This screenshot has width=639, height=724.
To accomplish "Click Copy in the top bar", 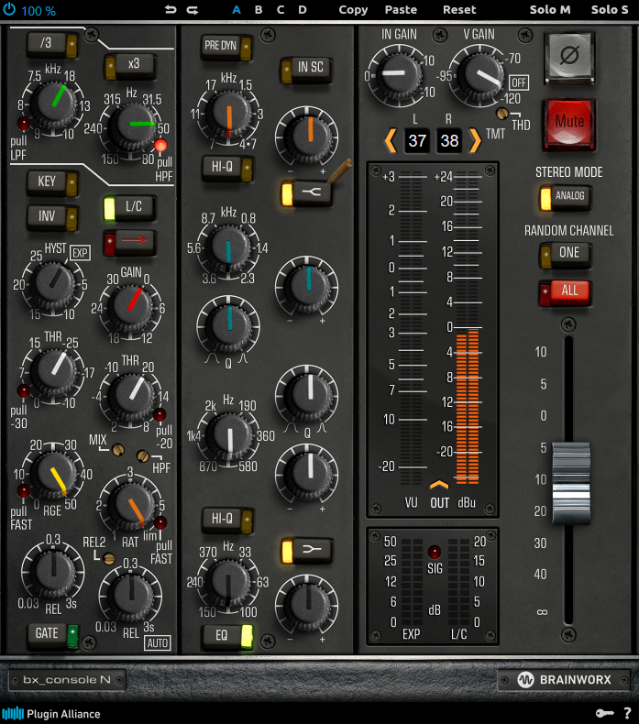I will (x=353, y=10).
